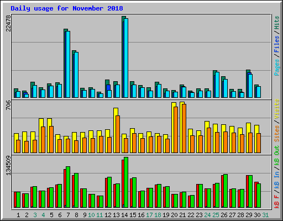The width and height of the screenshot is (283, 221).
Task: Click the 134509 axis maximum label
Action: tap(8, 166)
